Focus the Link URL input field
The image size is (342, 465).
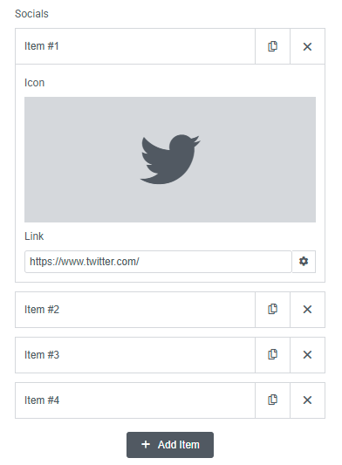pos(158,262)
